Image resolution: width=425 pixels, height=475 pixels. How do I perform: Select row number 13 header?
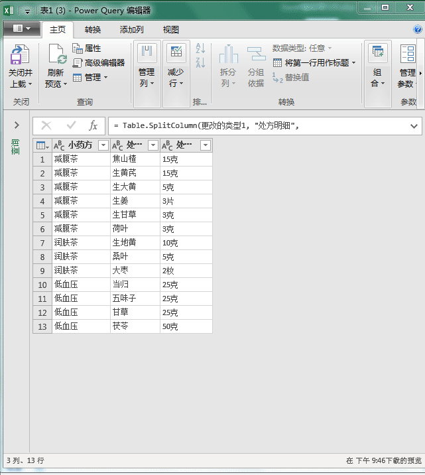(42, 326)
